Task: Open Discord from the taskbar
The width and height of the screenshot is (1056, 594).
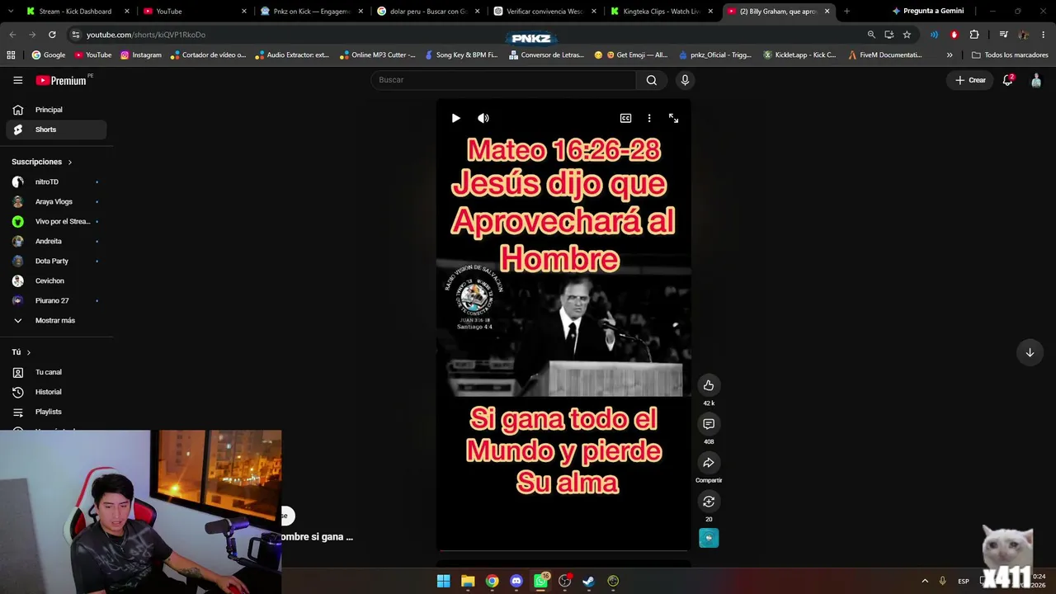Action: [516, 581]
